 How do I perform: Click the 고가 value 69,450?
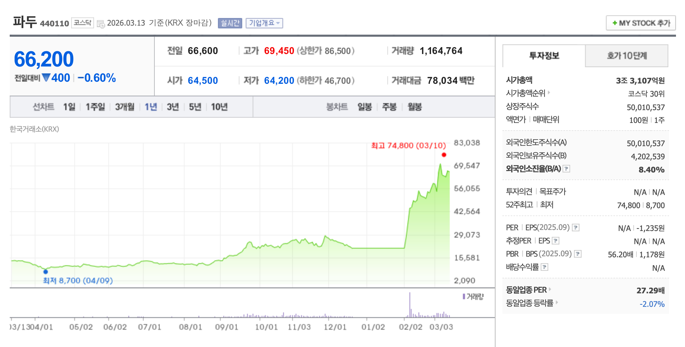279,51
